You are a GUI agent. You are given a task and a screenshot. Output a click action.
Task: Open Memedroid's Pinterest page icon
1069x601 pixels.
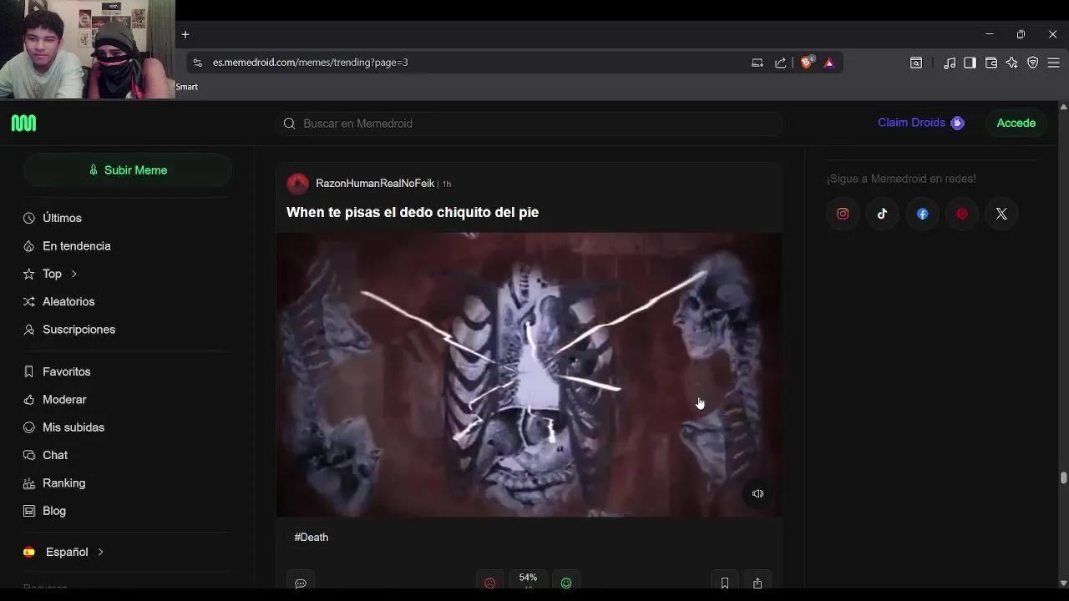[x=961, y=214]
